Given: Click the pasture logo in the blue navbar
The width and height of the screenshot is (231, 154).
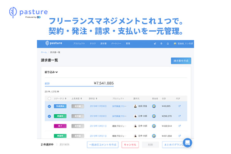Looking at the screenshot, I should coord(54,43).
